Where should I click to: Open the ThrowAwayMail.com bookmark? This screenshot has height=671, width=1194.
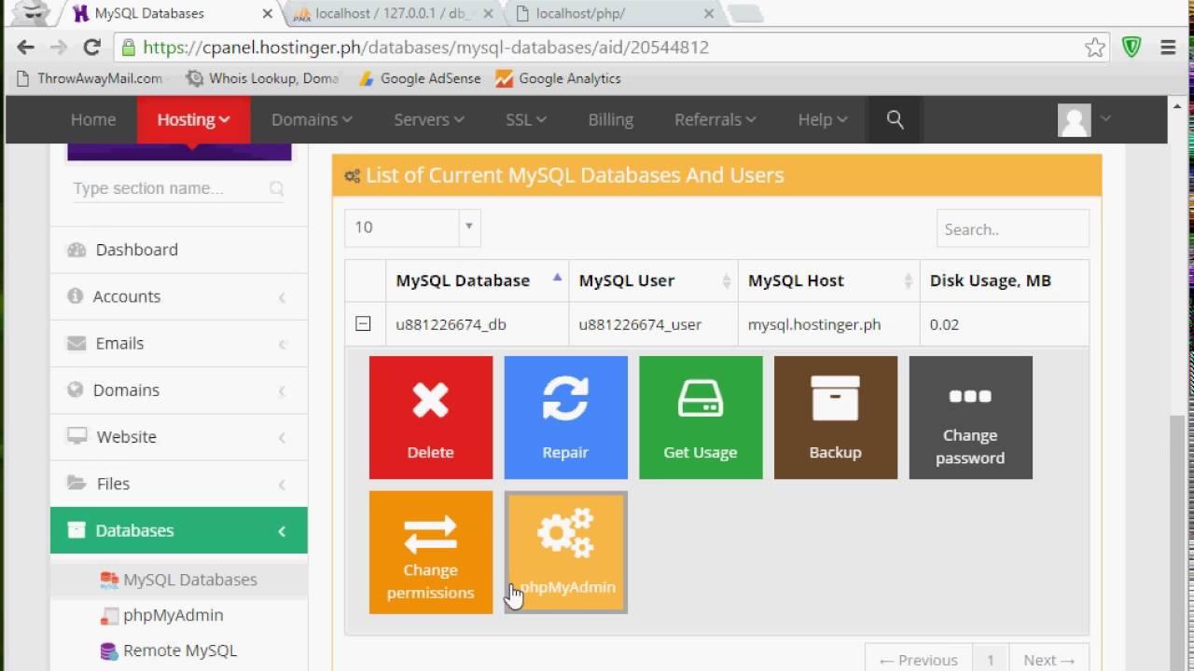[90, 78]
